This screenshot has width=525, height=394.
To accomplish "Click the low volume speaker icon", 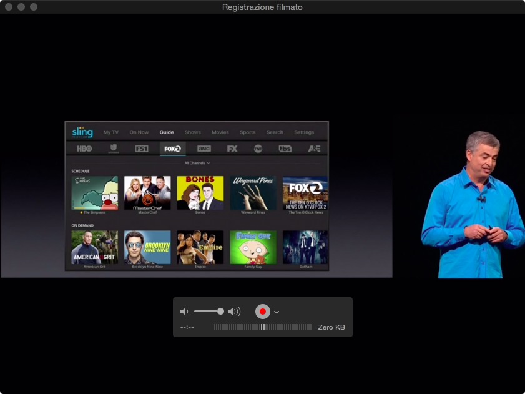I will 184,312.
